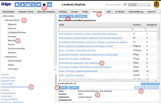Screen dimensions: 161x103
Task: Select Berichte in the tree
Action: pos(12,41)
